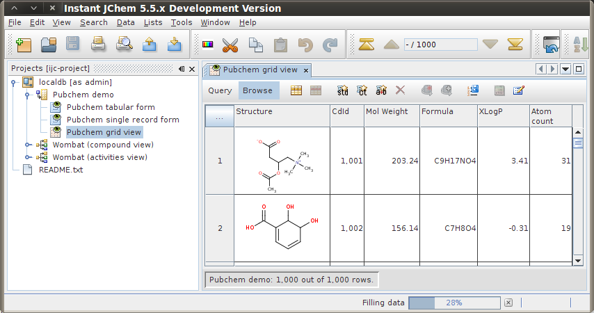Click the New Project toolbar icon
594x313 pixels.
pos(24,45)
